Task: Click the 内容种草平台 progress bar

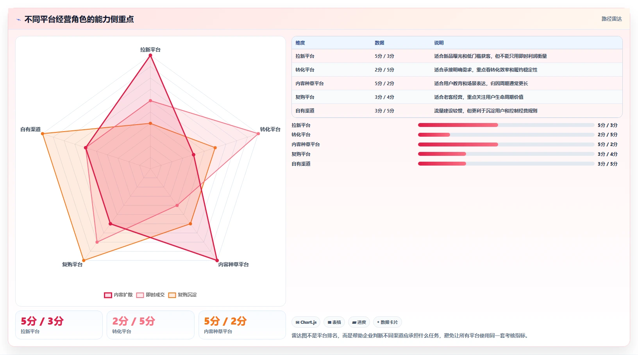Action: coord(506,144)
